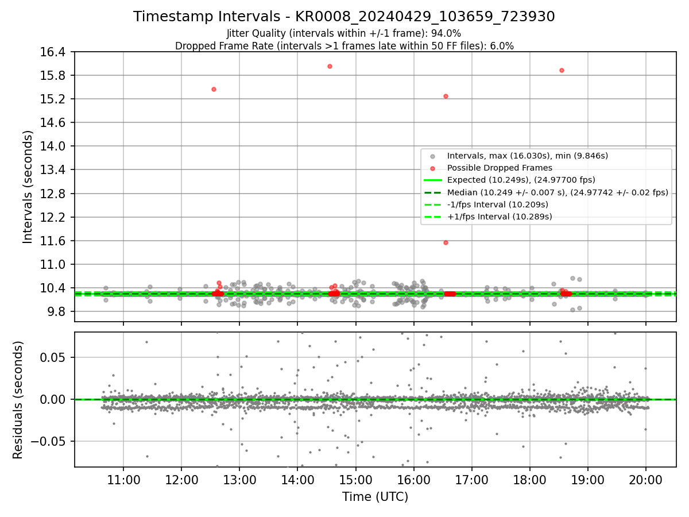Screen dimensions: 689x517
Task: Click the legend entry starting 'Median (10.249 +/- 0.007 s)'
Action: 558,192
